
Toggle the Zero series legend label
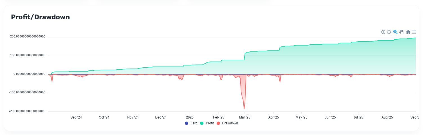pyautogui.click(x=194, y=123)
